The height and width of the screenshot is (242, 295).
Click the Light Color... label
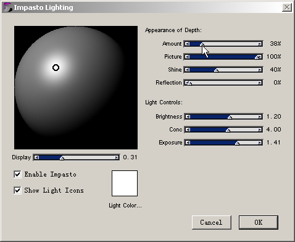[x=125, y=206]
